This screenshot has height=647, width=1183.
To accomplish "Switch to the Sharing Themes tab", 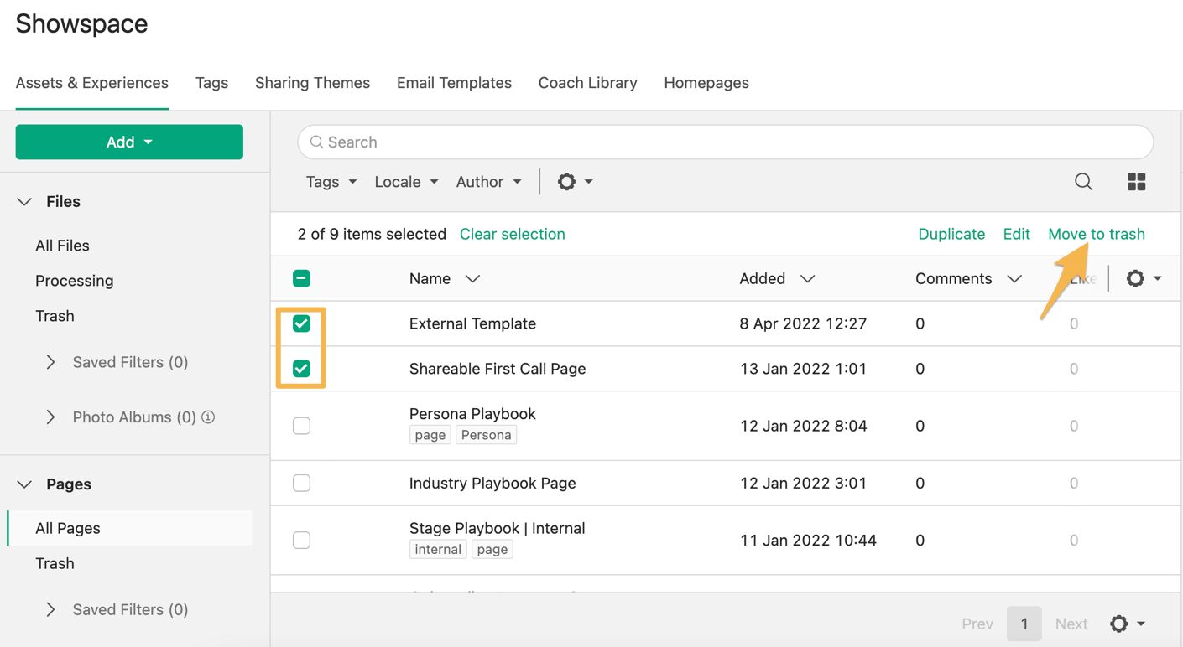I will tap(312, 83).
